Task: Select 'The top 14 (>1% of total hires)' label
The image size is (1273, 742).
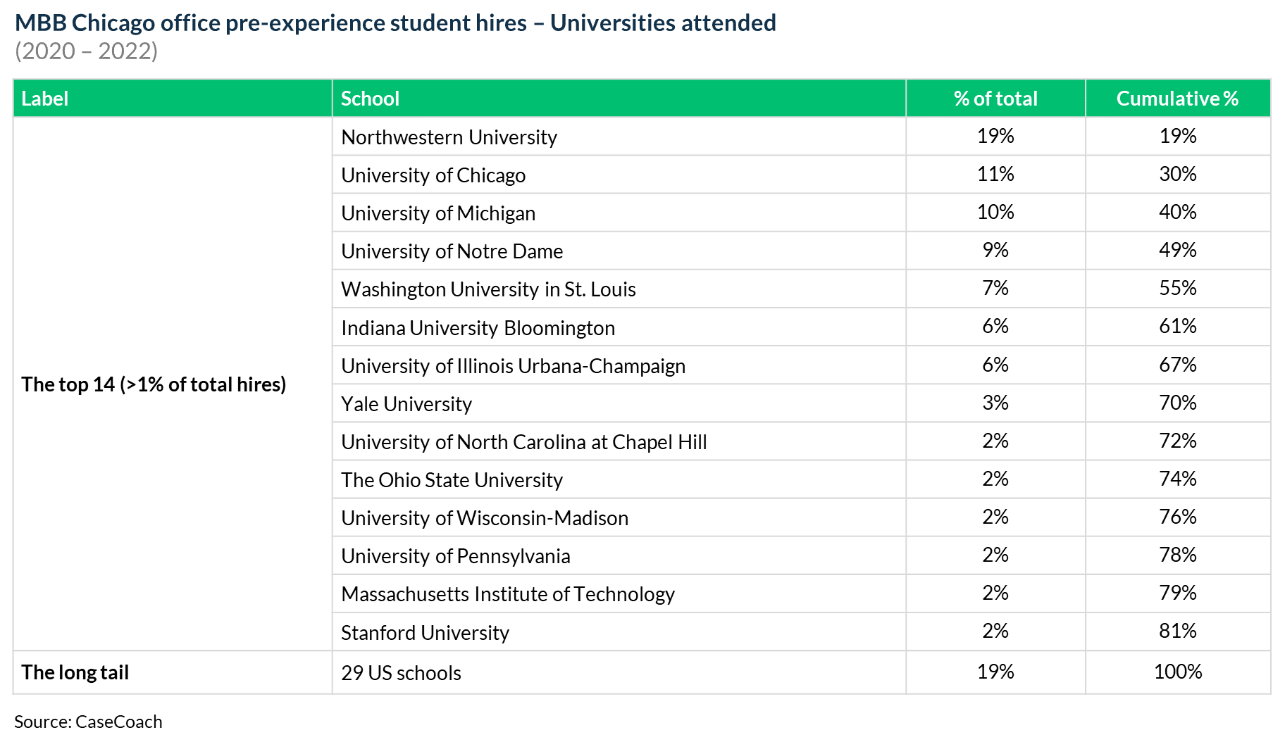Action: [x=154, y=384]
